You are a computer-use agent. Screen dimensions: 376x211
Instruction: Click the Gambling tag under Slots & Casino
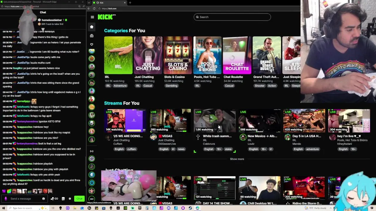pyautogui.click(x=171, y=86)
